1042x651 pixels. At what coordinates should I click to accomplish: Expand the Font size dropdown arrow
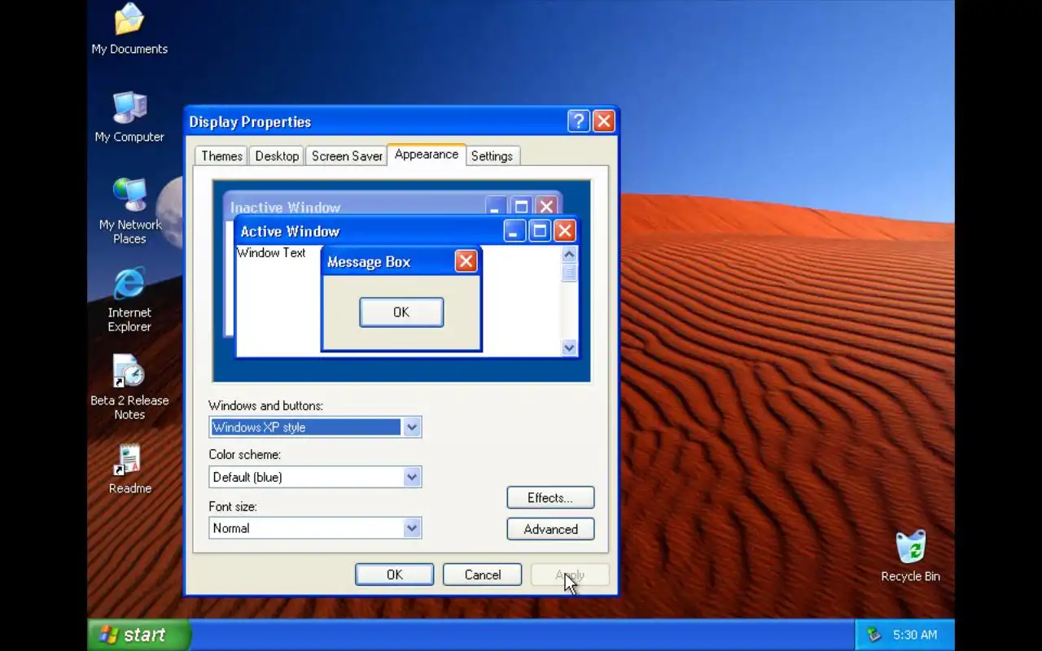pos(412,528)
